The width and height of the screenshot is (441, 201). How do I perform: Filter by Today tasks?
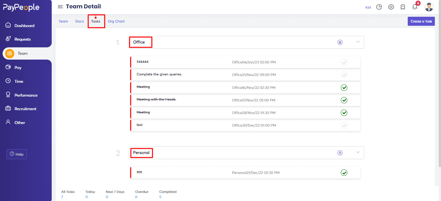point(90,194)
